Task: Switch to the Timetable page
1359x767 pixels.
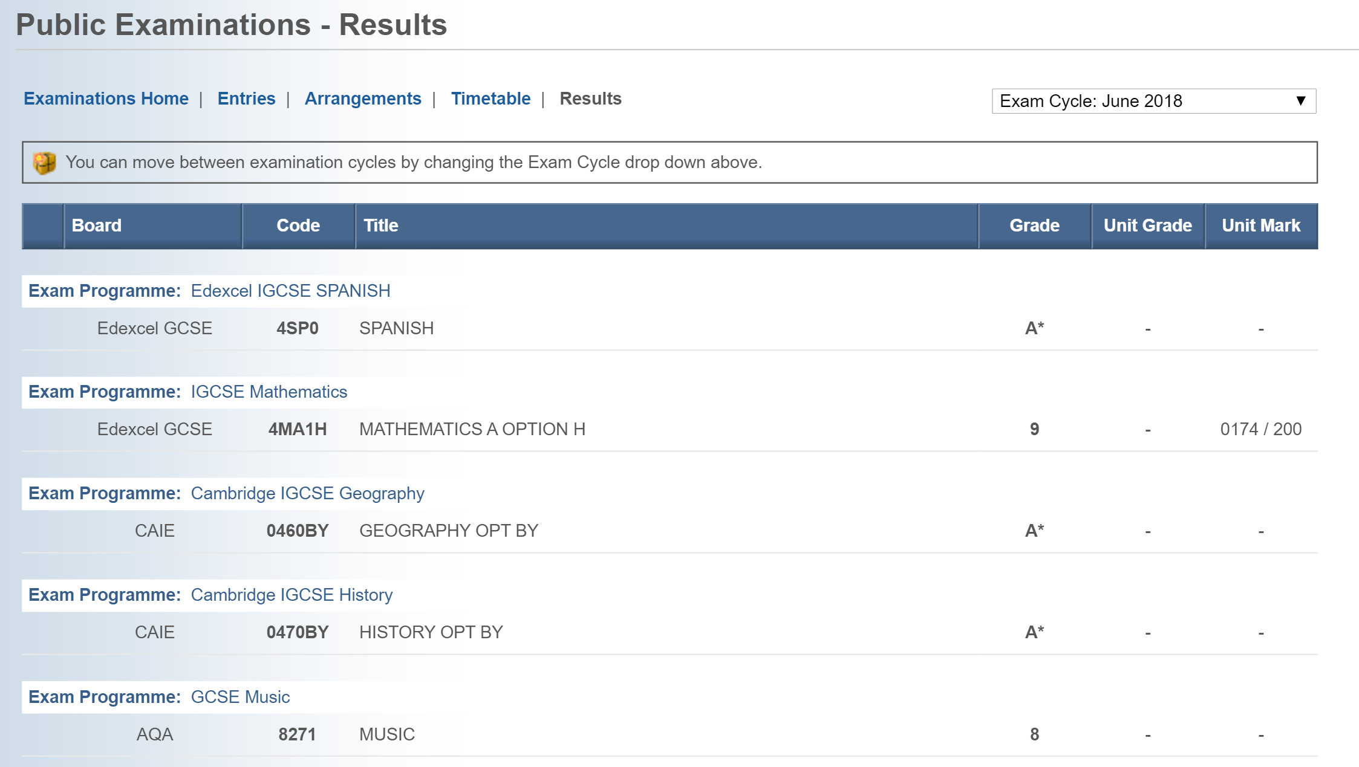Action: [x=490, y=99]
